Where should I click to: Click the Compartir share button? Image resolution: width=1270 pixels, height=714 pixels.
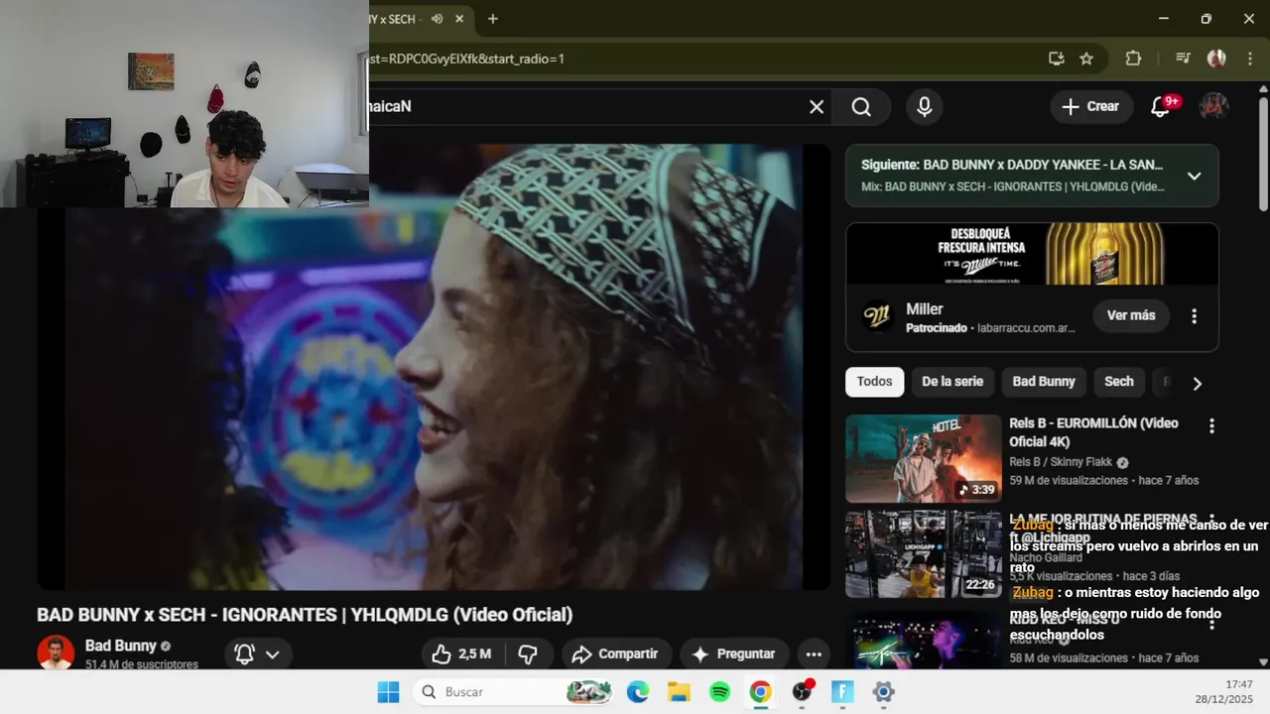click(616, 654)
